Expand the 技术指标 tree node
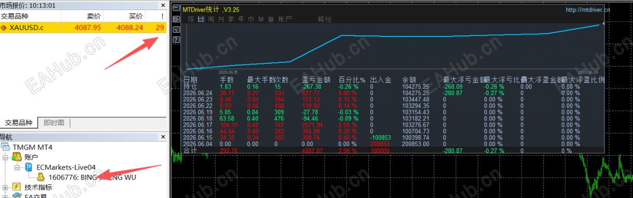The height and width of the screenshot is (198, 633). [x=6, y=187]
